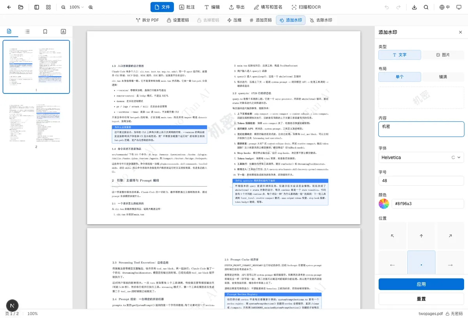Click the watermark preview box

click(421, 99)
